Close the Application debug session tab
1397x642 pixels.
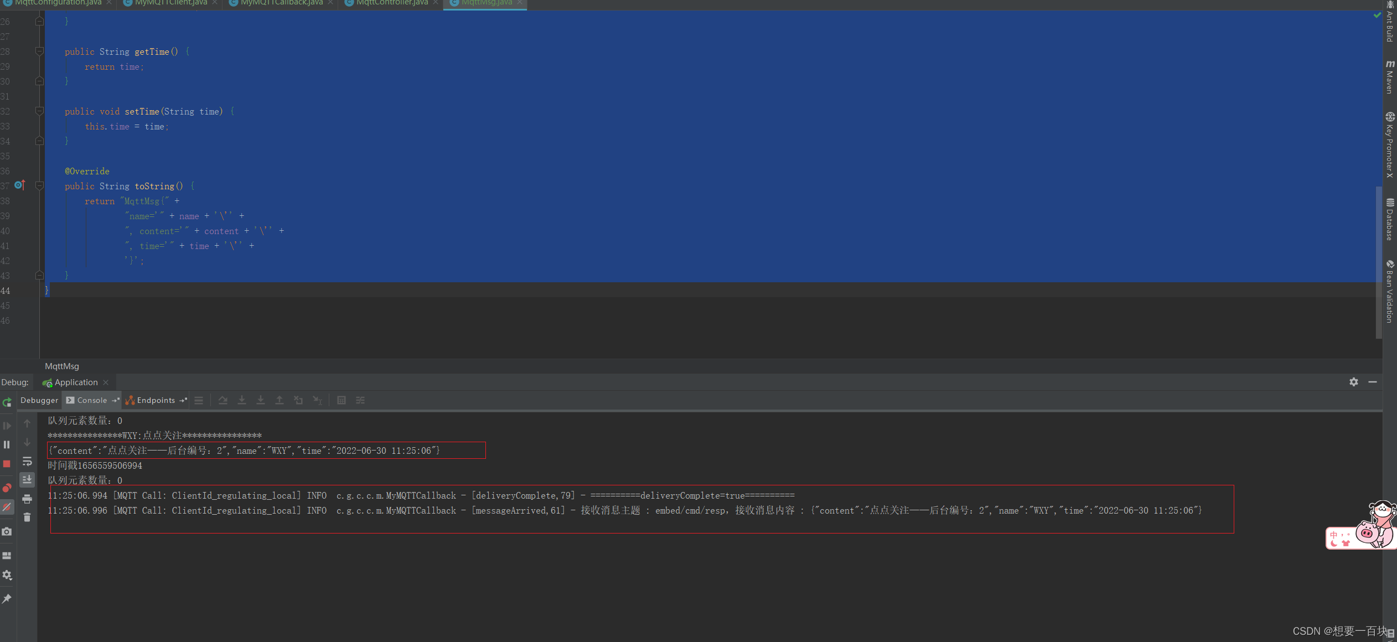pyautogui.click(x=106, y=382)
